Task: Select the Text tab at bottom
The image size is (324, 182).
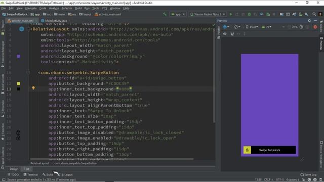Action: [x=27, y=169]
